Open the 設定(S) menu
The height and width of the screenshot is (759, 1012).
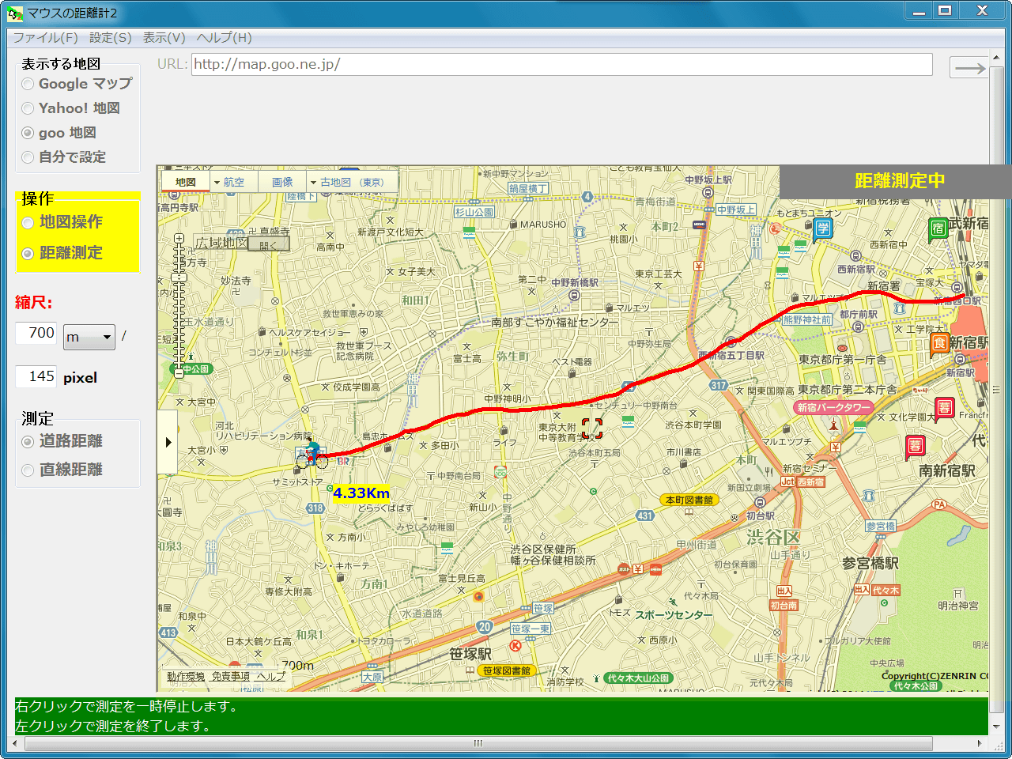click(111, 38)
